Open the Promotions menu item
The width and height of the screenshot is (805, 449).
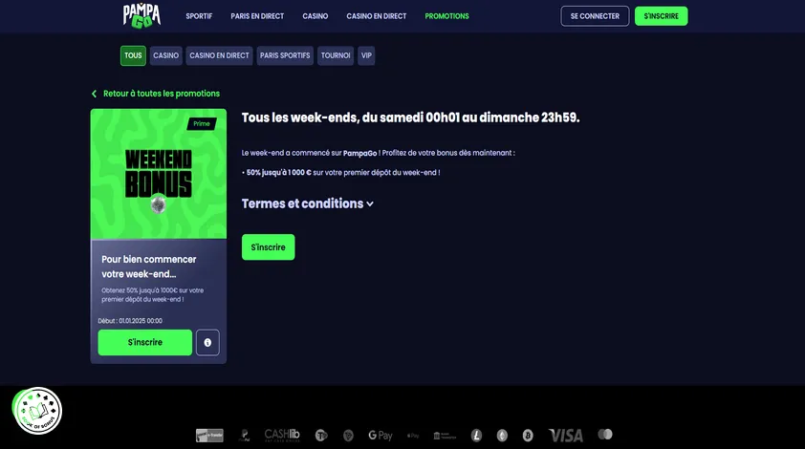pyautogui.click(x=446, y=16)
